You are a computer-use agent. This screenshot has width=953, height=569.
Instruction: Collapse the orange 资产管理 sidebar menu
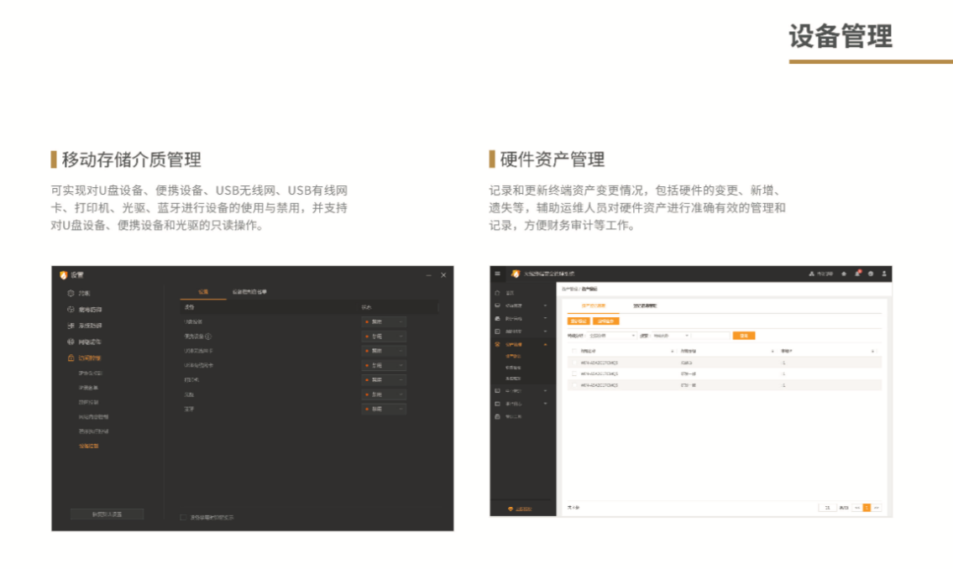click(x=521, y=344)
